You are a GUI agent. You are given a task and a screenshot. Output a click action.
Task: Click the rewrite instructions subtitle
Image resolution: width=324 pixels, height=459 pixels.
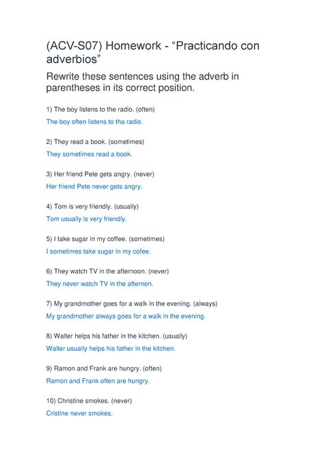coord(143,82)
